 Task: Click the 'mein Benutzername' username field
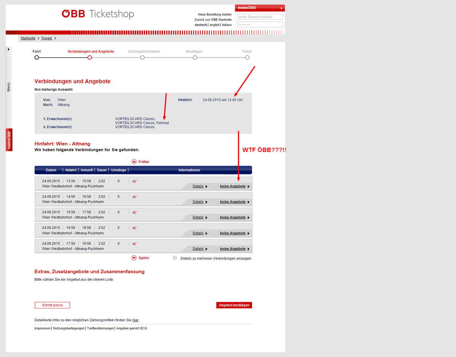[260, 17]
